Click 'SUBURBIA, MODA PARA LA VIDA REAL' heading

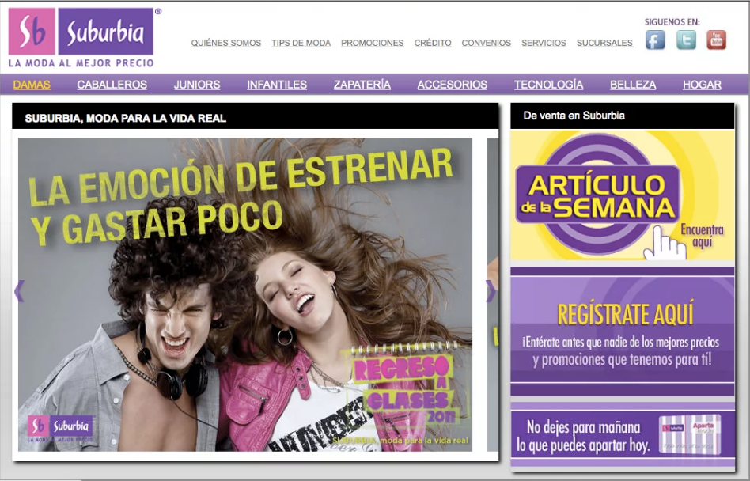point(125,118)
